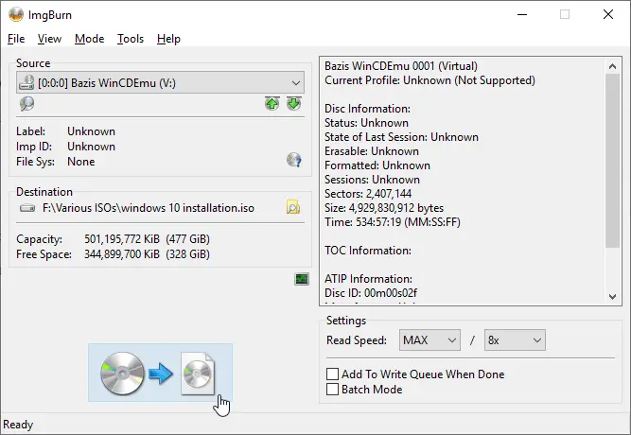Click the 'Size: 4,929,830,912 bytes' line
Image resolution: width=631 pixels, height=435 pixels.
[384, 208]
